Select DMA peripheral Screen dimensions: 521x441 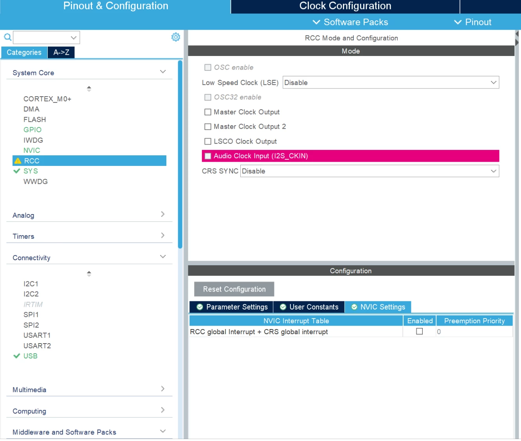[31, 109]
